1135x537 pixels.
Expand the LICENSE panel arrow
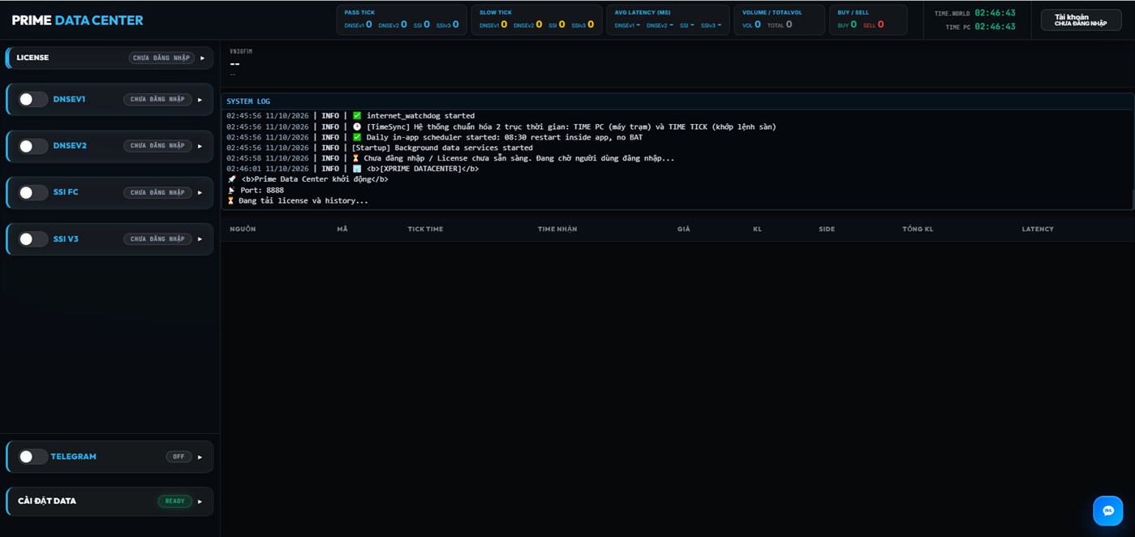(203, 58)
